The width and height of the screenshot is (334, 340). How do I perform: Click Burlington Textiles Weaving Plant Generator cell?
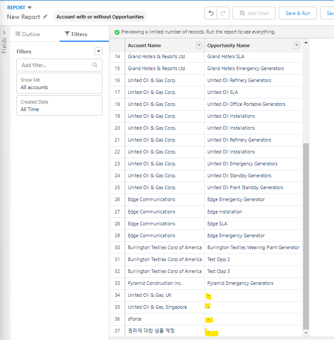point(253,248)
